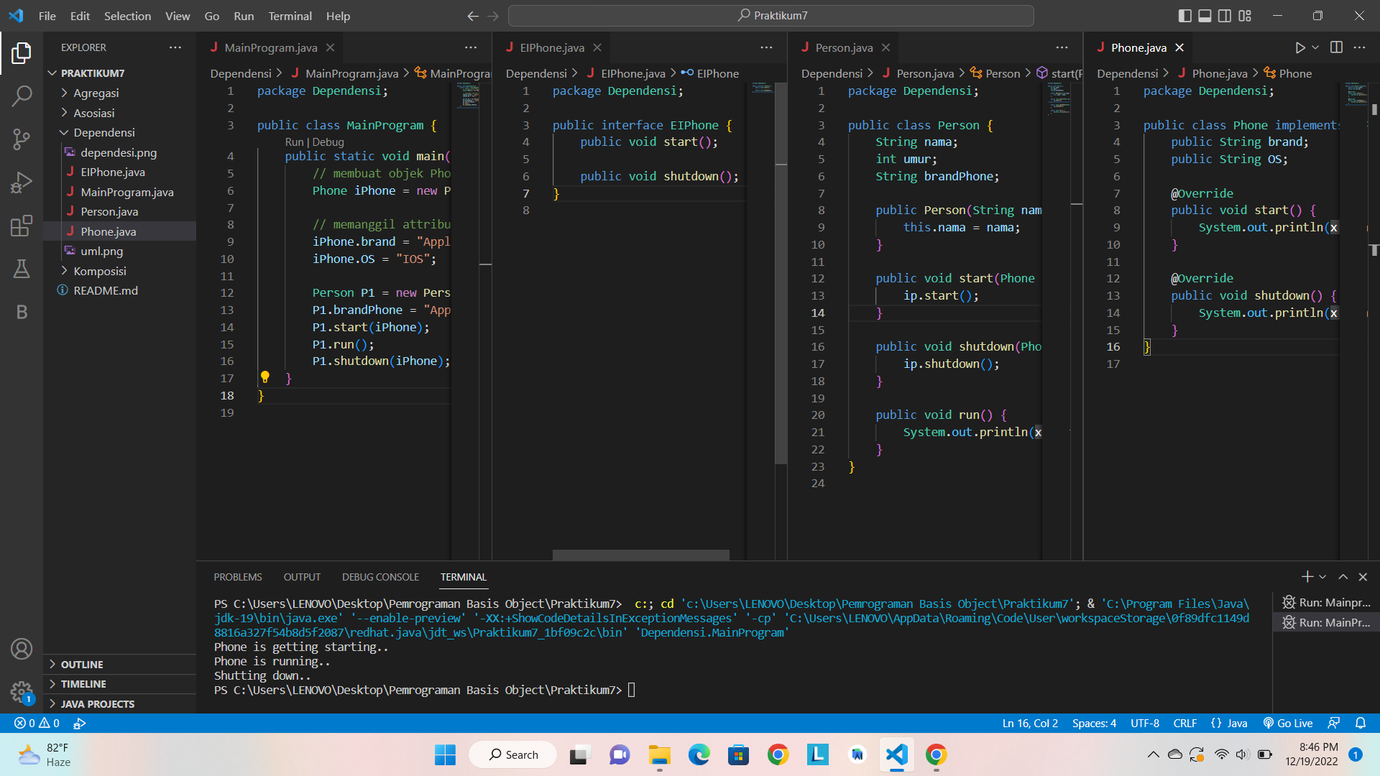
Task: Expand the OUTLINE section
Action: click(x=81, y=664)
